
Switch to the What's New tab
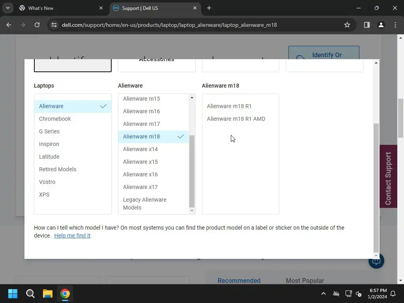point(61,8)
